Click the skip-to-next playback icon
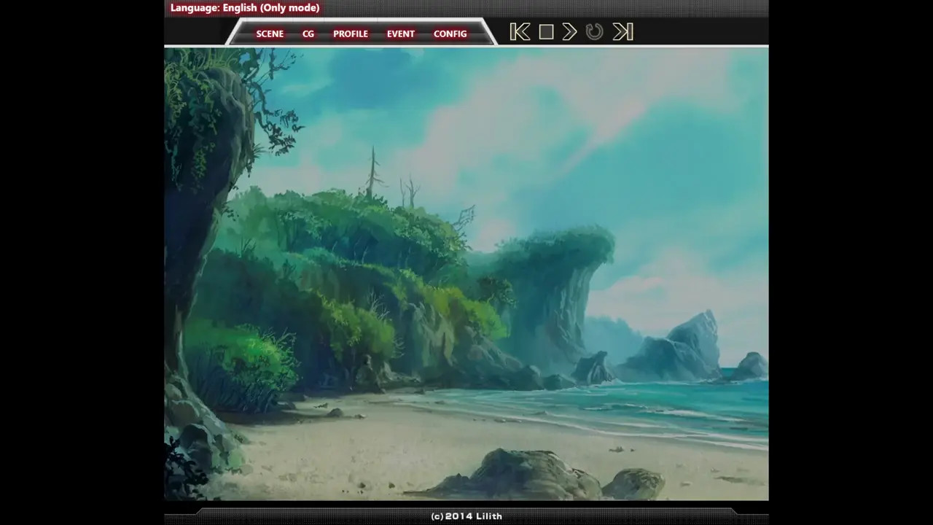The image size is (933, 525). click(622, 32)
